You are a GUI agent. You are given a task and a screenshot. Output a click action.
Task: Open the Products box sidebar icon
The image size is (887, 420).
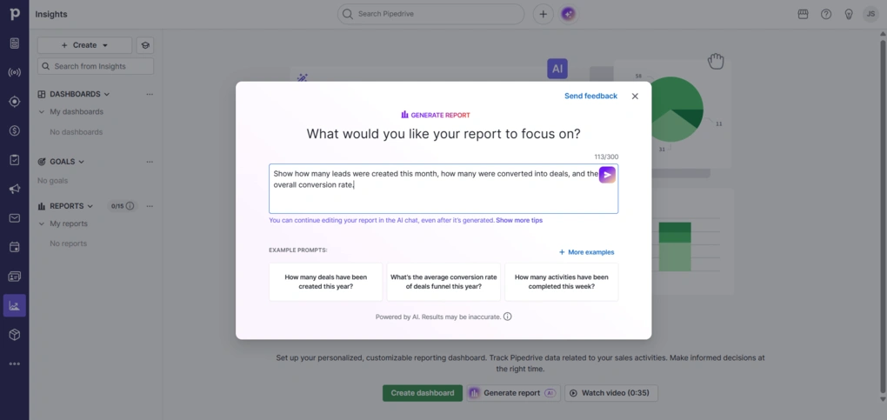pos(14,335)
